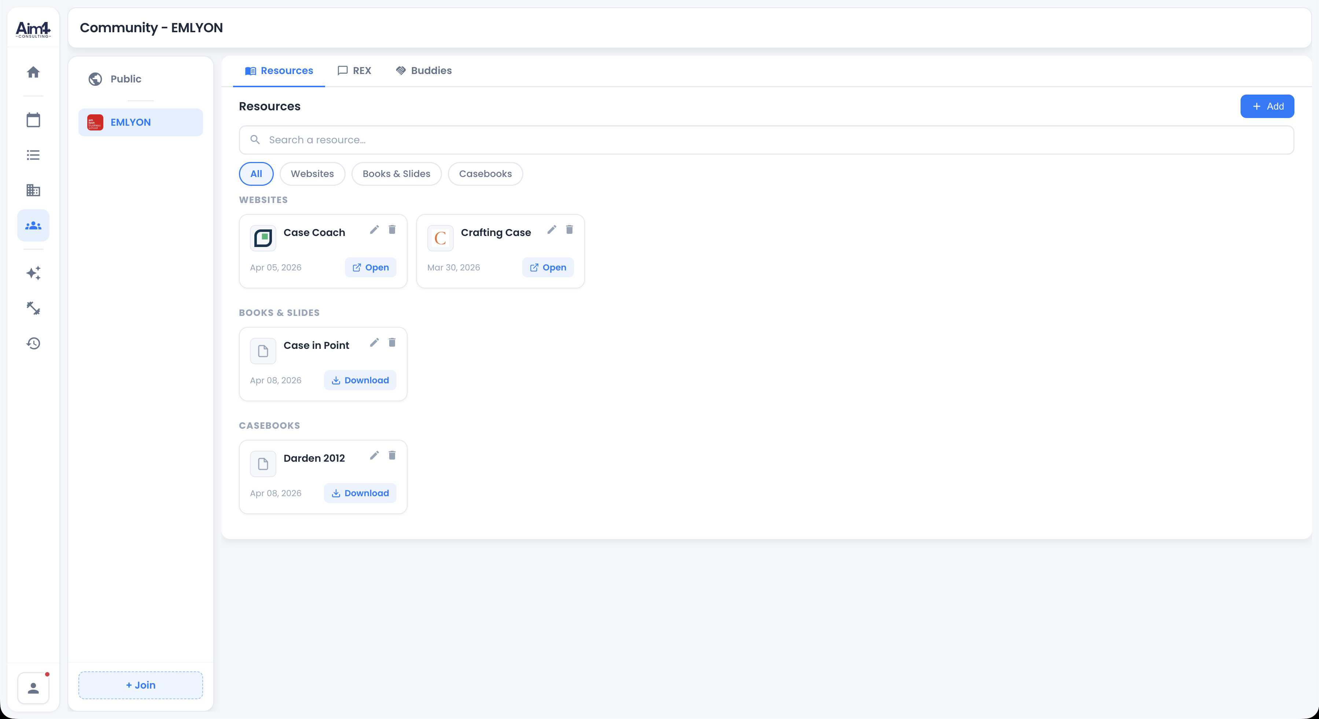Click the Aim4 Consulting logo
This screenshot has width=1319, height=719.
tap(33, 29)
